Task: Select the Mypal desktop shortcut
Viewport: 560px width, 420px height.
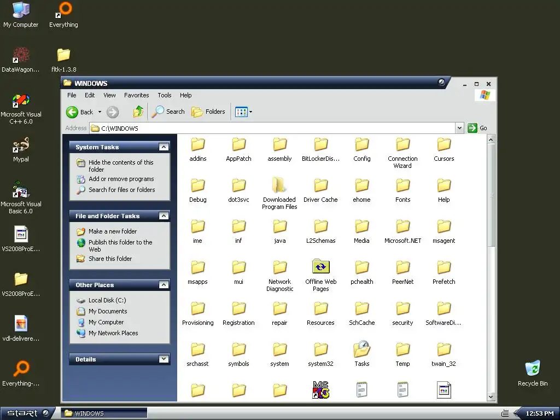Action: click(x=21, y=150)
